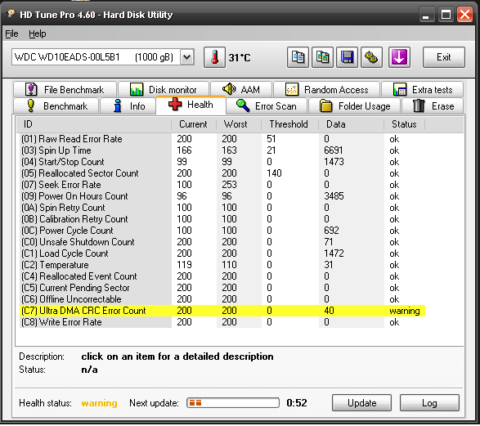Click the thermometer temperature icon
480x426 pixels.
(x=214, y=57)
